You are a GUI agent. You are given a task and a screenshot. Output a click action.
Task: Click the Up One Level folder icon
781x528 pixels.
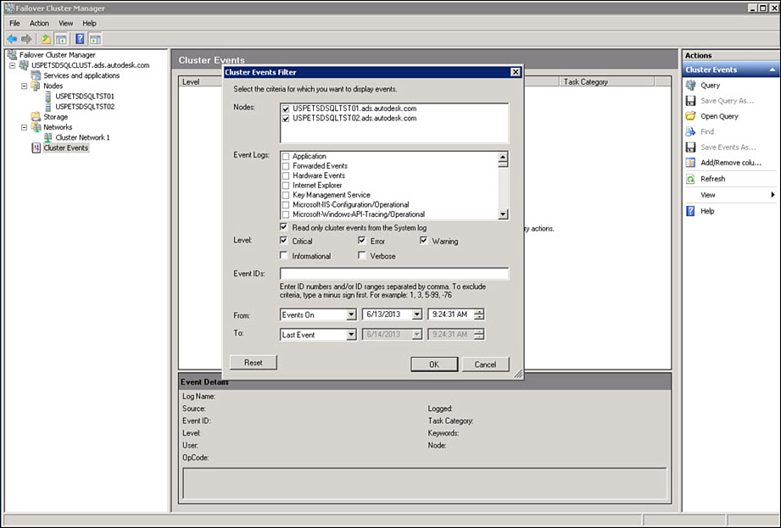tap(46, 39)
